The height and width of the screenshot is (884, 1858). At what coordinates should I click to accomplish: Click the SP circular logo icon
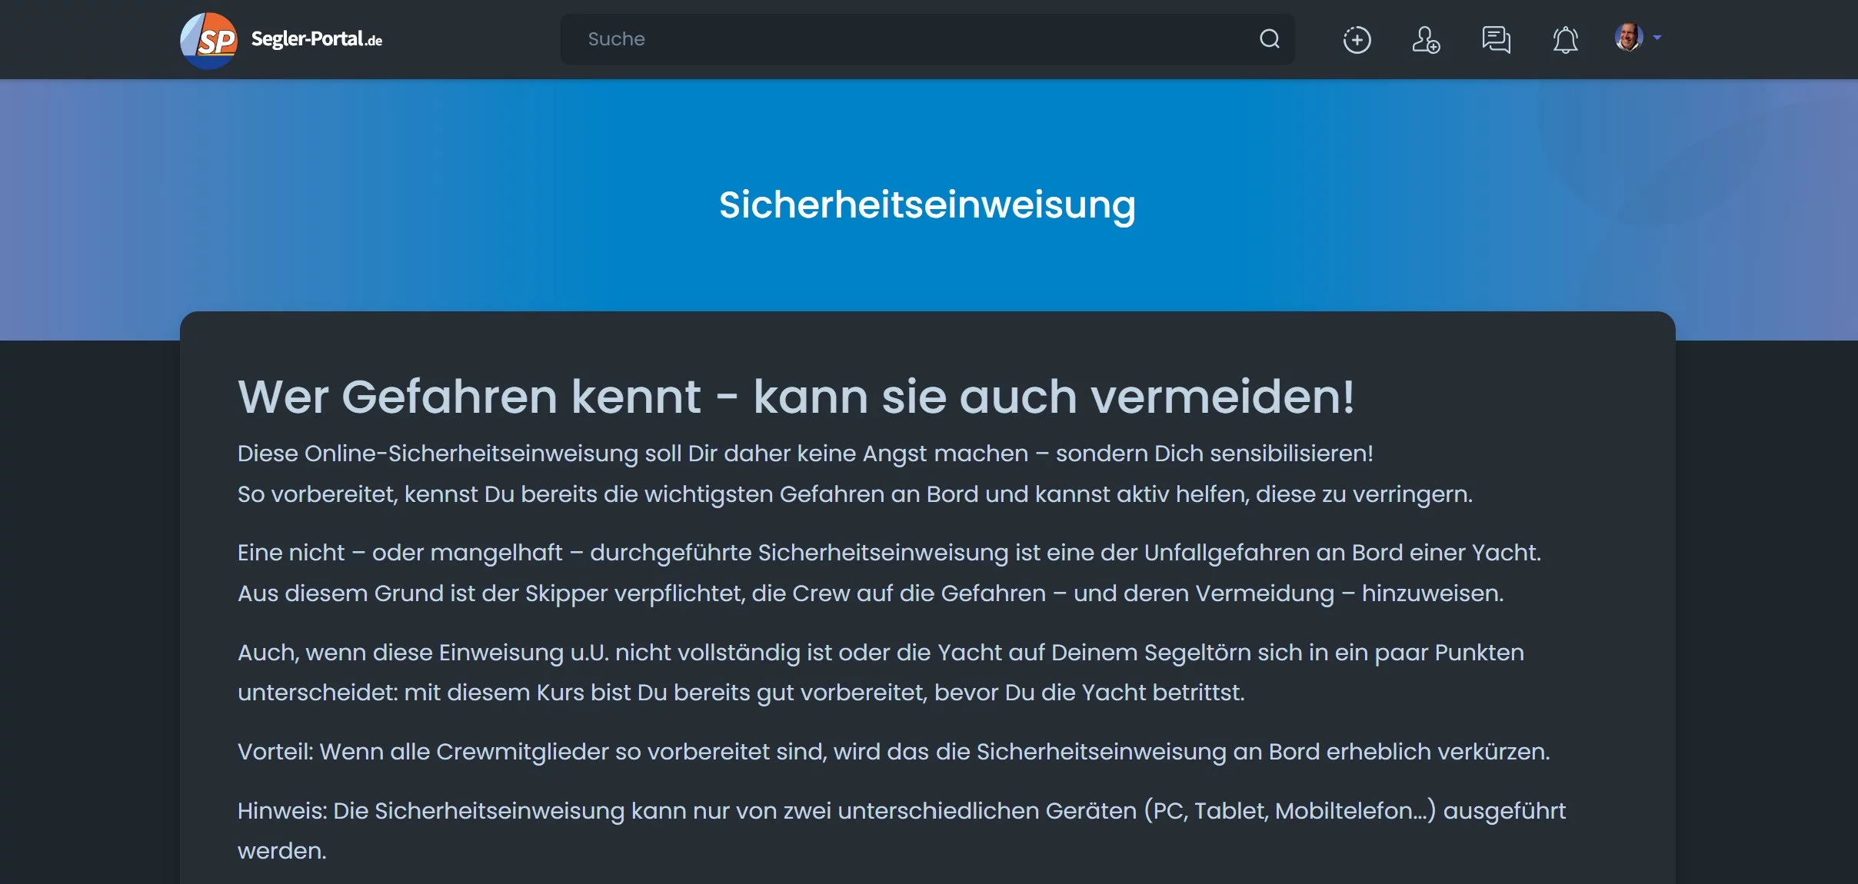(x=208, y=40)
